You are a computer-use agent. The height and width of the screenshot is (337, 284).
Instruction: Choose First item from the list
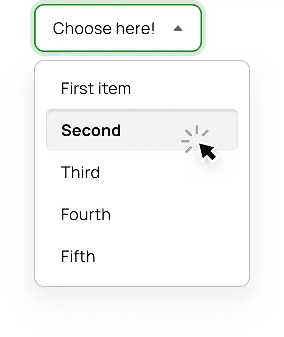(96, 88)
